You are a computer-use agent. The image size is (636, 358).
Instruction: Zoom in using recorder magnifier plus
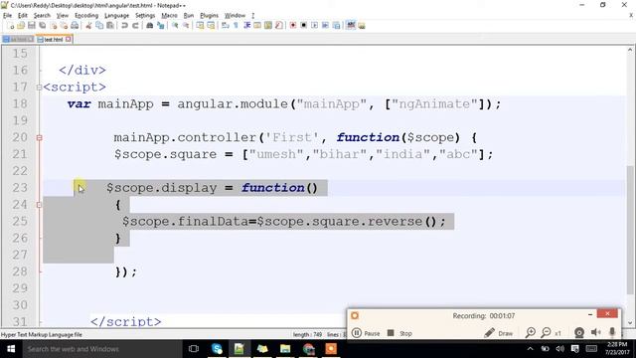530,333
